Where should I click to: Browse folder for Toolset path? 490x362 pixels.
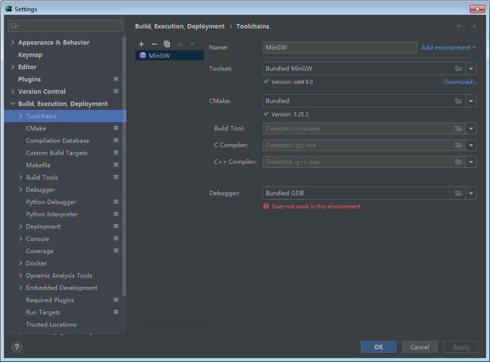pyautogui.click(x=459, y=68)
